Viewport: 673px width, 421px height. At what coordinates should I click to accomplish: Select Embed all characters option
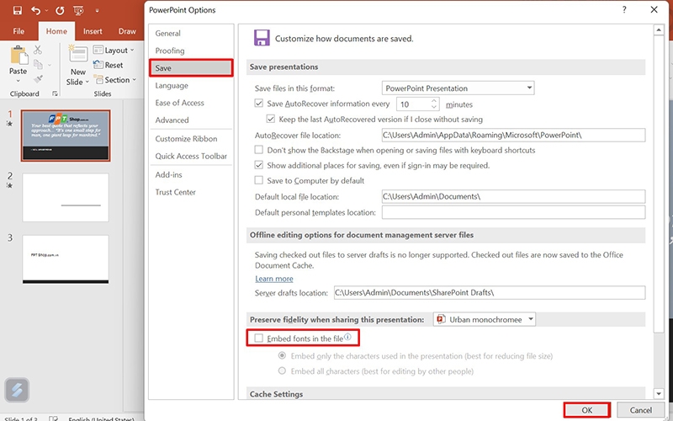[282, 370]
